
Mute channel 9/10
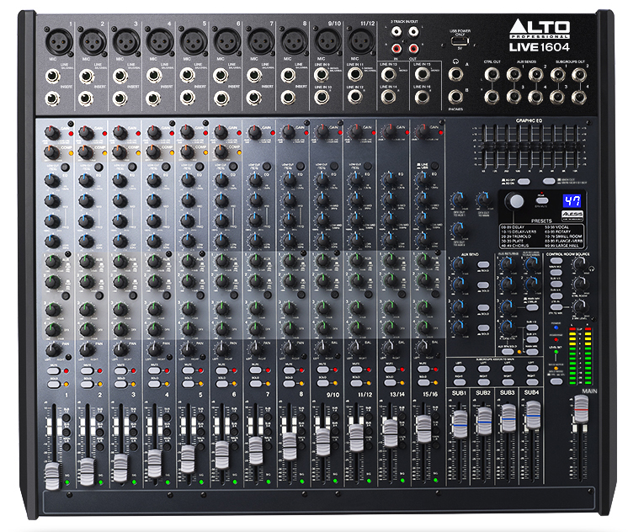322,370
